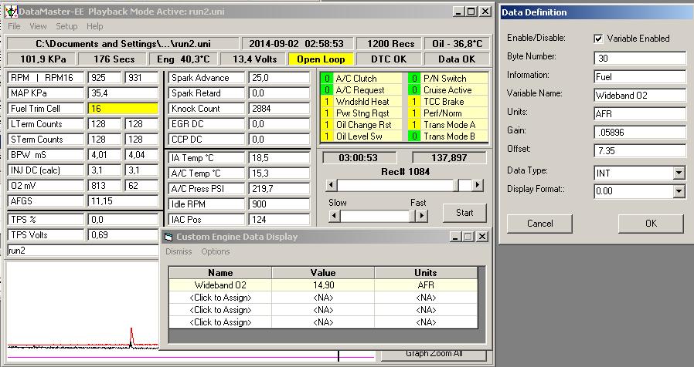Click the Spark Advance value 25,0
This screenshot has height=367, width=694.
[x=279, y=78]
